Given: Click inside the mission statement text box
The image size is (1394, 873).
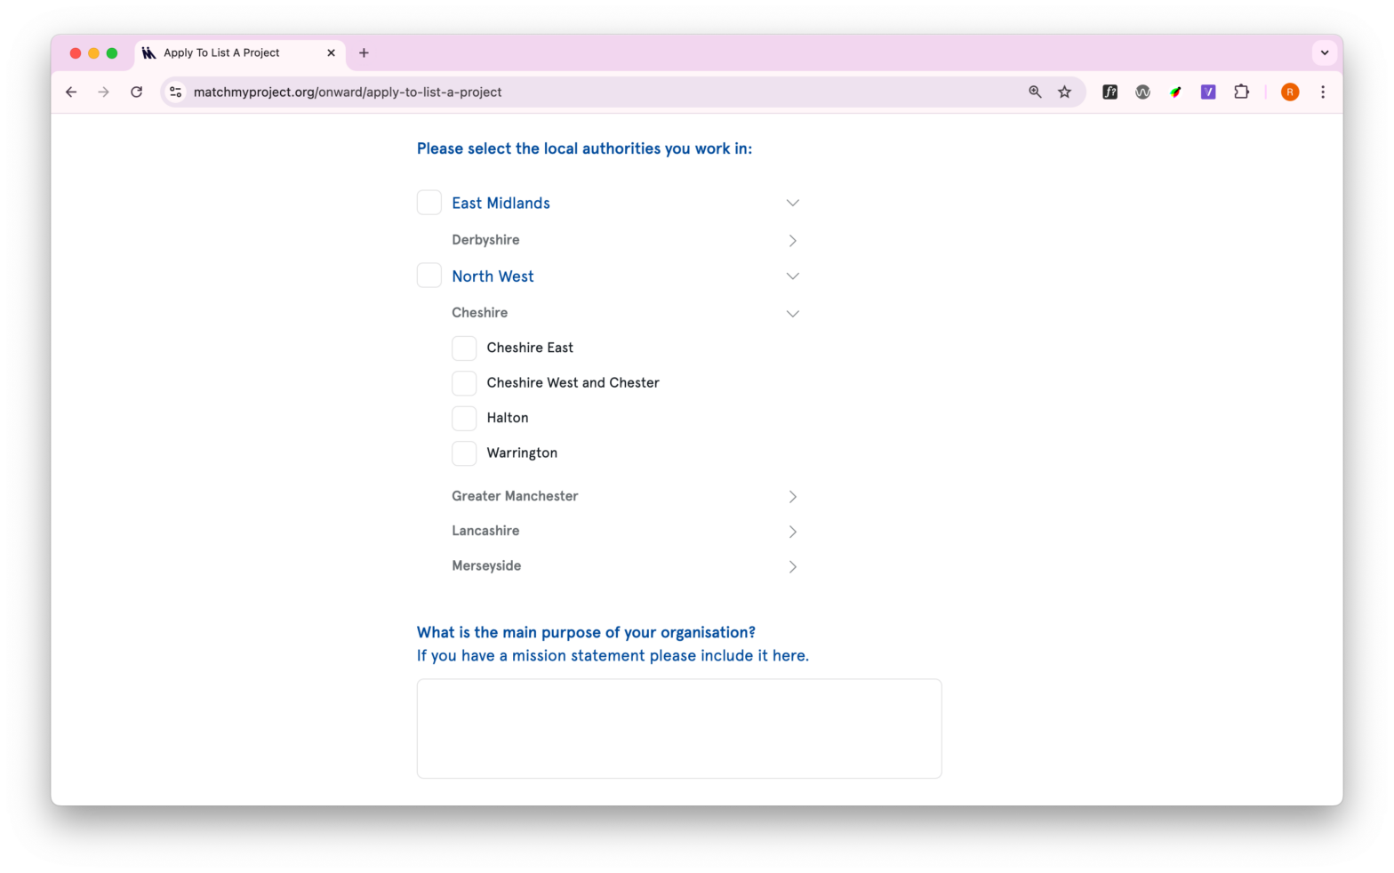Looking at the screenshot, I should tap(678, 728).
